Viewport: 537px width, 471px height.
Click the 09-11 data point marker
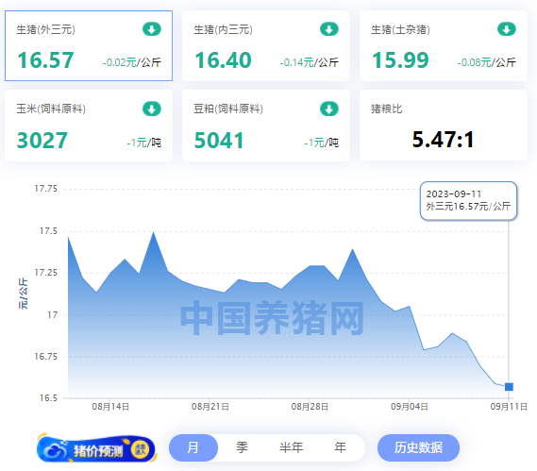(x=509, y=387)
